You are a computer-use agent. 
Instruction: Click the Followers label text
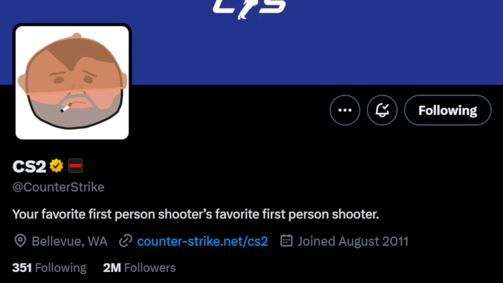point(150,268)
